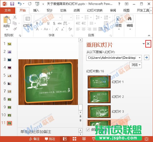Switch to slide sorter view in status bar
153x142 pixels.
pos(74,139)
